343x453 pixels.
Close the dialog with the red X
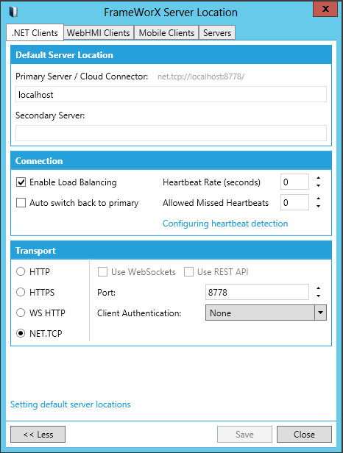(325, 9)
